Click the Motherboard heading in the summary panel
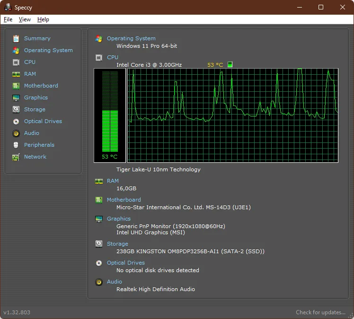The width and height of the screenshot is (354, 319). pos(124,200)
